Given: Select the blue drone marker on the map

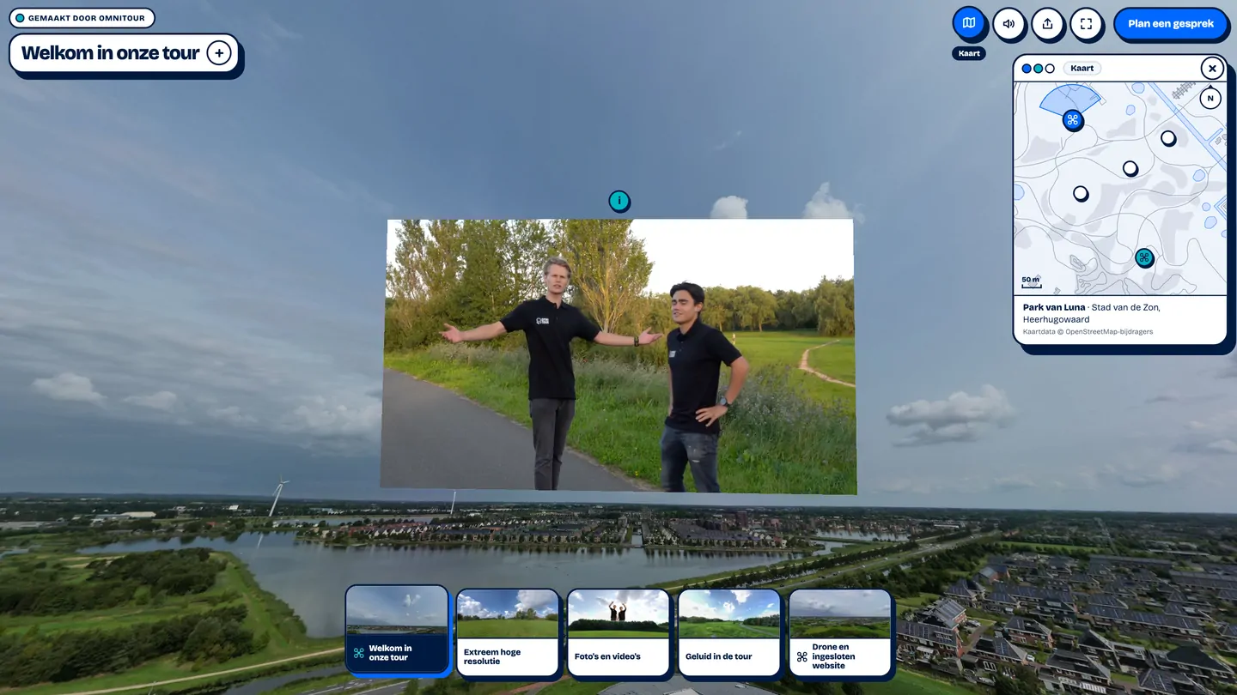Looking at the screenshot, I should [1072, 120].
